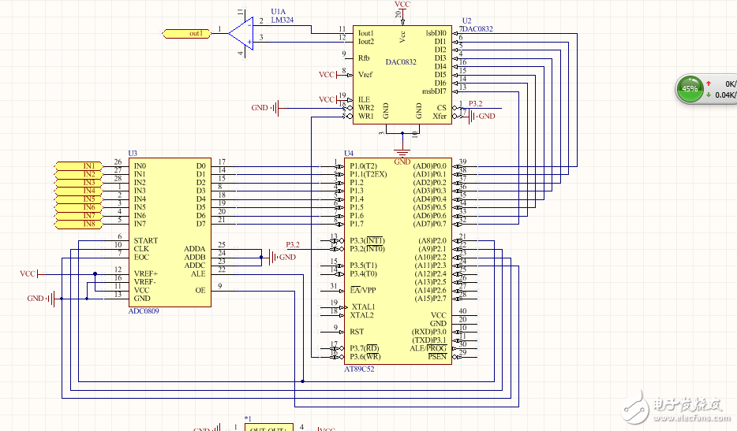737x431 pixels.
Task: Click the START pin on ADC0809
Action: click(146, 240)
